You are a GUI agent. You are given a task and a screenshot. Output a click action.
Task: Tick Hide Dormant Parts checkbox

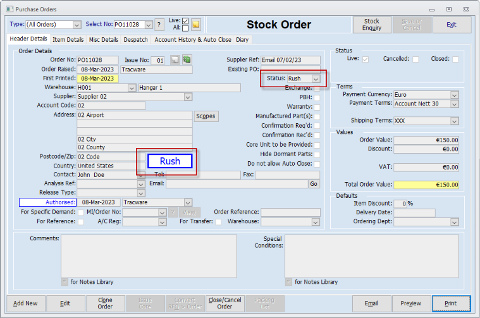click(x=317, y=154)
